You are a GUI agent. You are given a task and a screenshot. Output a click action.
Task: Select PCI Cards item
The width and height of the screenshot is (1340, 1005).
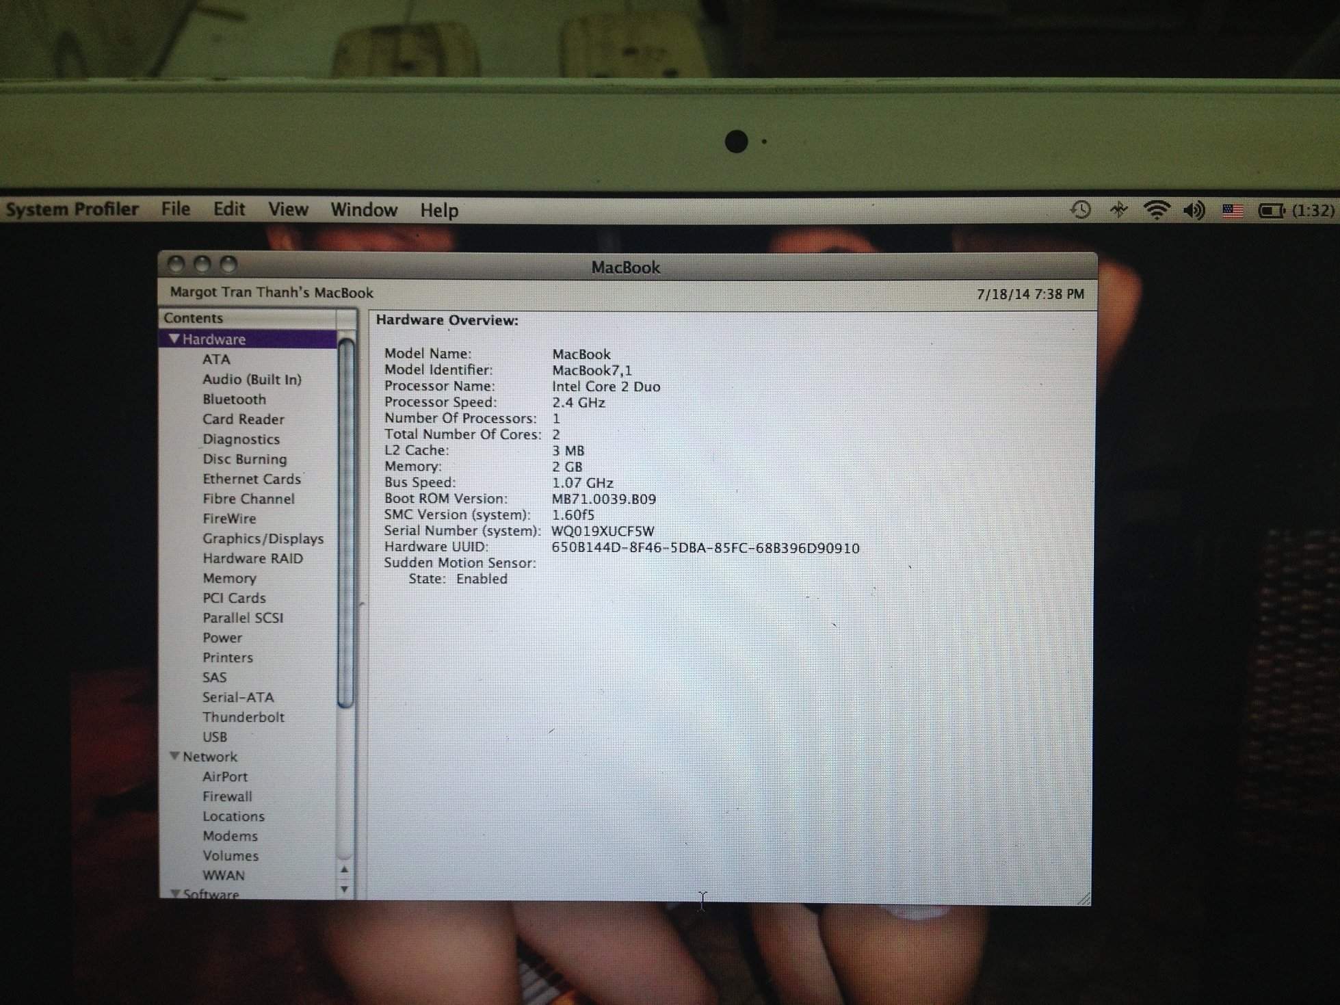point(234,598)
